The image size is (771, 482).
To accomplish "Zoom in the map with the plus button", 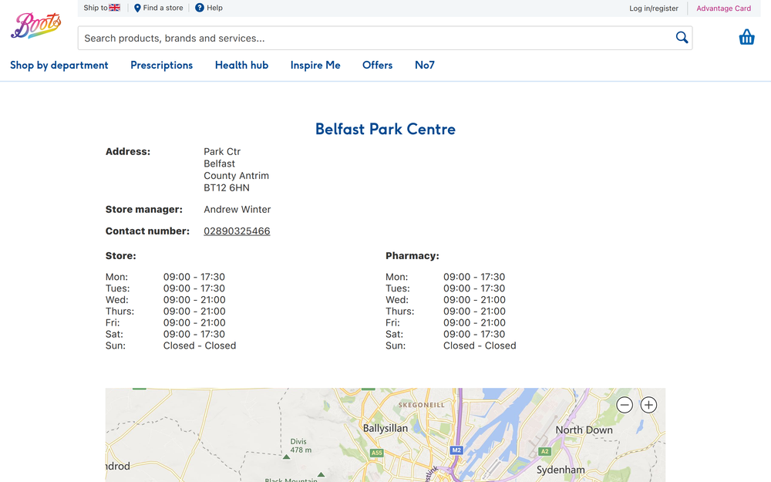I will [x=648, y=405].
